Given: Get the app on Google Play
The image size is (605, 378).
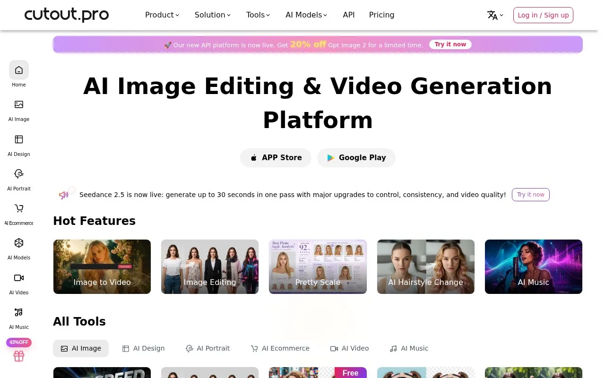Looking at the screenshot, I should pos(356,158).
